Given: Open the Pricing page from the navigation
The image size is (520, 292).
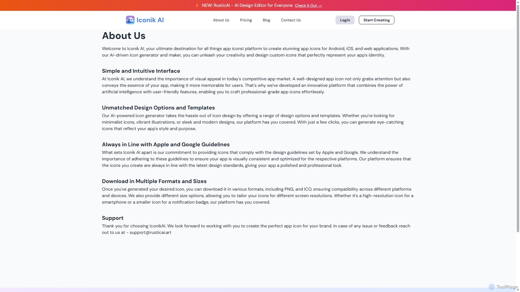Looking at the screenshot, I should click(x=246, y=20).
